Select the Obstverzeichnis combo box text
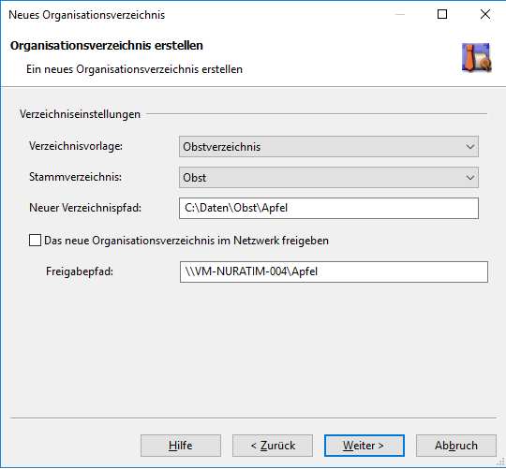Screen dimensions: 506x469 click(221, 147)
